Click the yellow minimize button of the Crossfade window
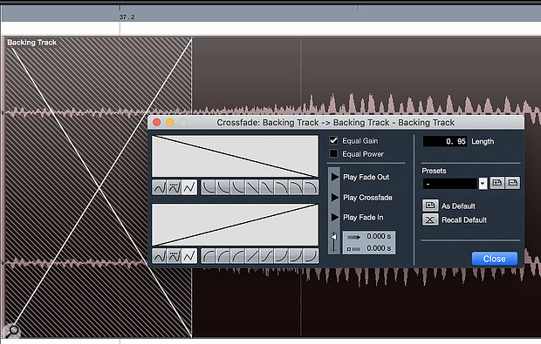Viewport: 541px width, 344px height. point(170,122)
